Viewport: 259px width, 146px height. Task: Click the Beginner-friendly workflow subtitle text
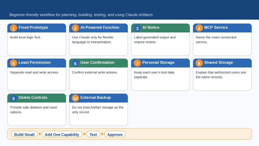pyautogui.click(x=81, y=15)
